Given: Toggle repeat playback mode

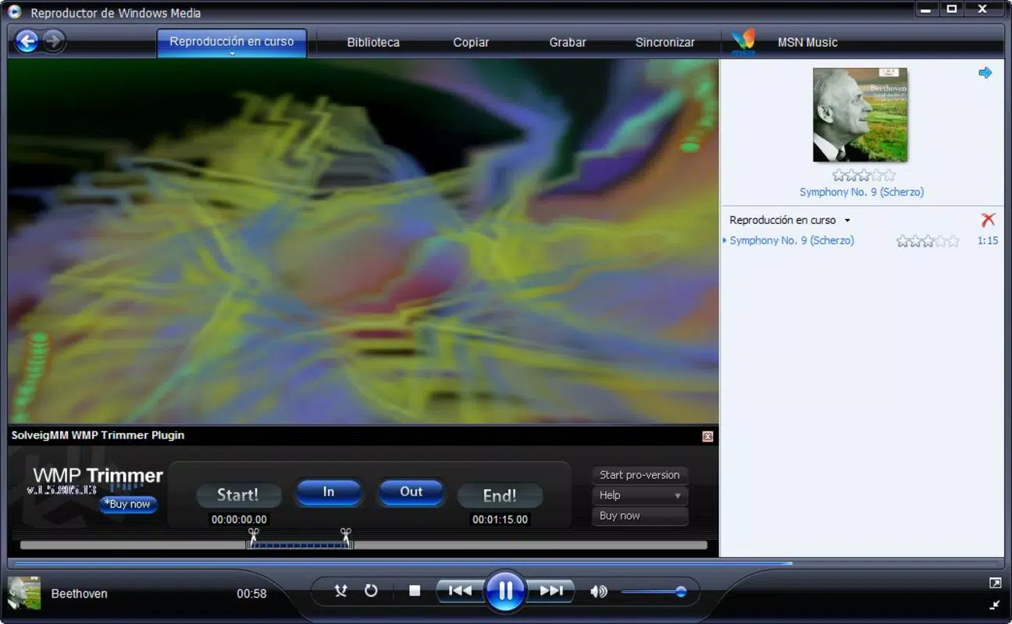Looking at the screenshot, I should click(x=371, y=591).
